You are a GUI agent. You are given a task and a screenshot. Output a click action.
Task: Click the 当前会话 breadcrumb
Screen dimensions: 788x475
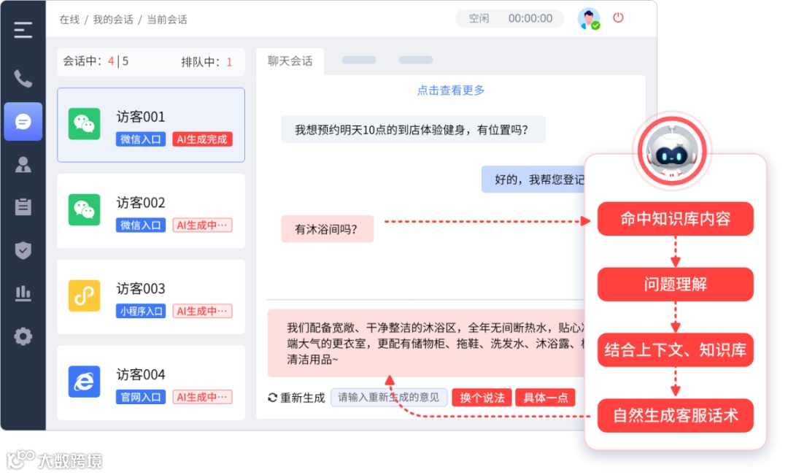click(x=167, y=20)
